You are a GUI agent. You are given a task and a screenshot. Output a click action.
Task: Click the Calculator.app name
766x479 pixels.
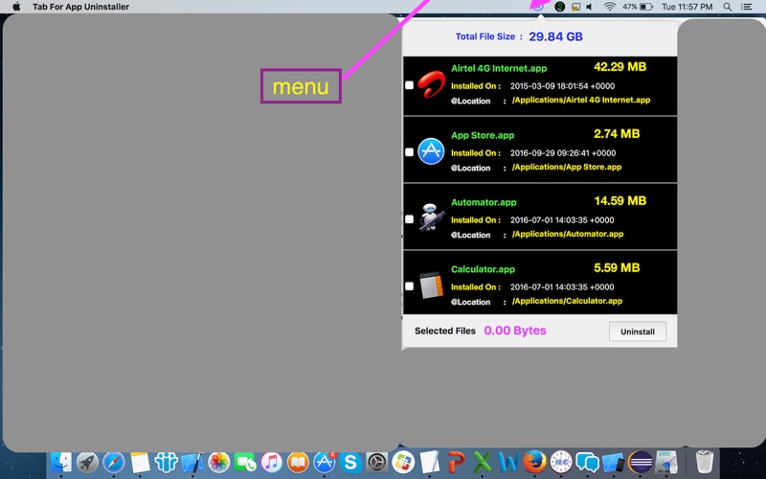(483, 269)
